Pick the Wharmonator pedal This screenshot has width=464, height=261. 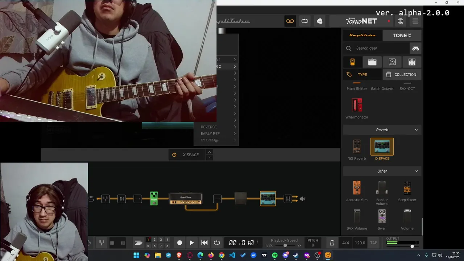pyautogui.click(x=357, y=108)
